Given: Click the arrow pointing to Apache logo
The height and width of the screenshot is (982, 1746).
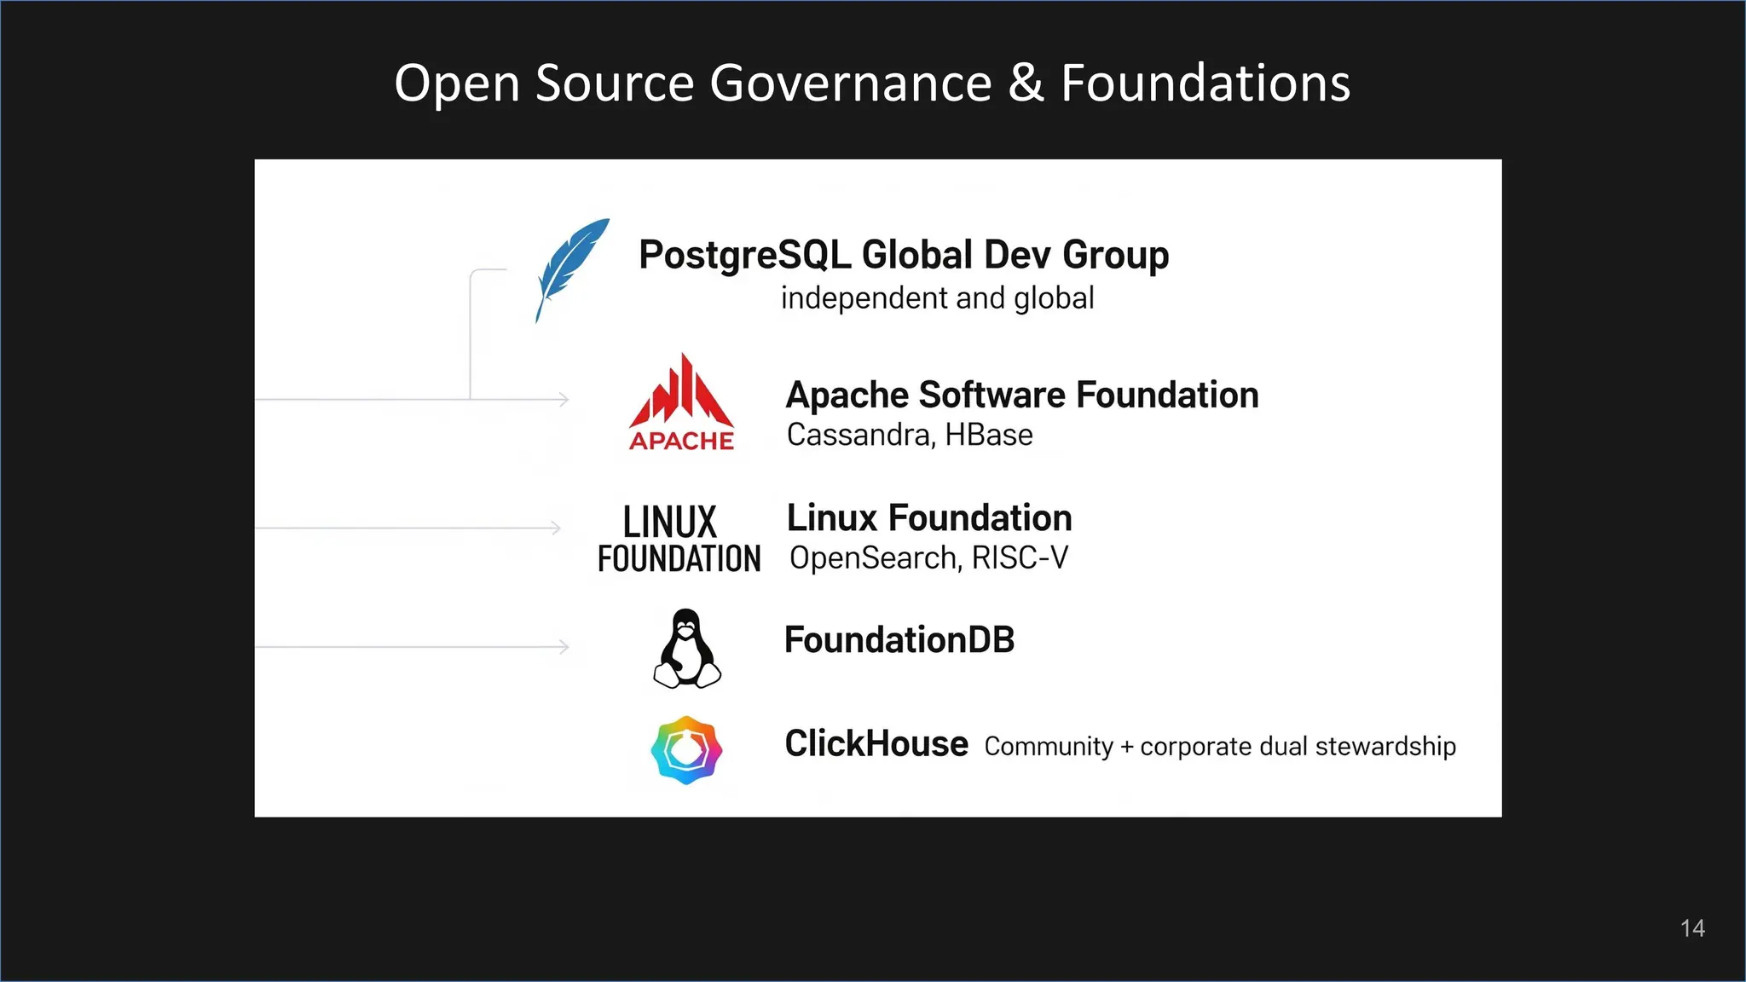Looking at the screenshot, I should tap(563, 399).
